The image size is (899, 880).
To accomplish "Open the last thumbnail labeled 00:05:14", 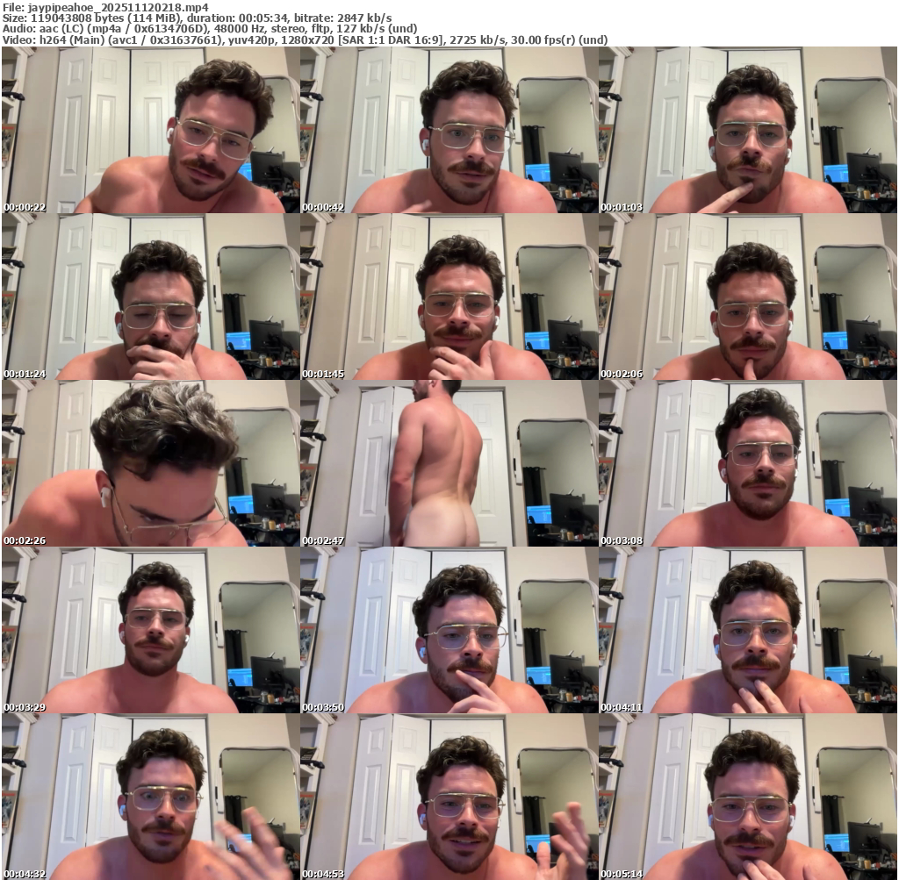I will [748, 797].
